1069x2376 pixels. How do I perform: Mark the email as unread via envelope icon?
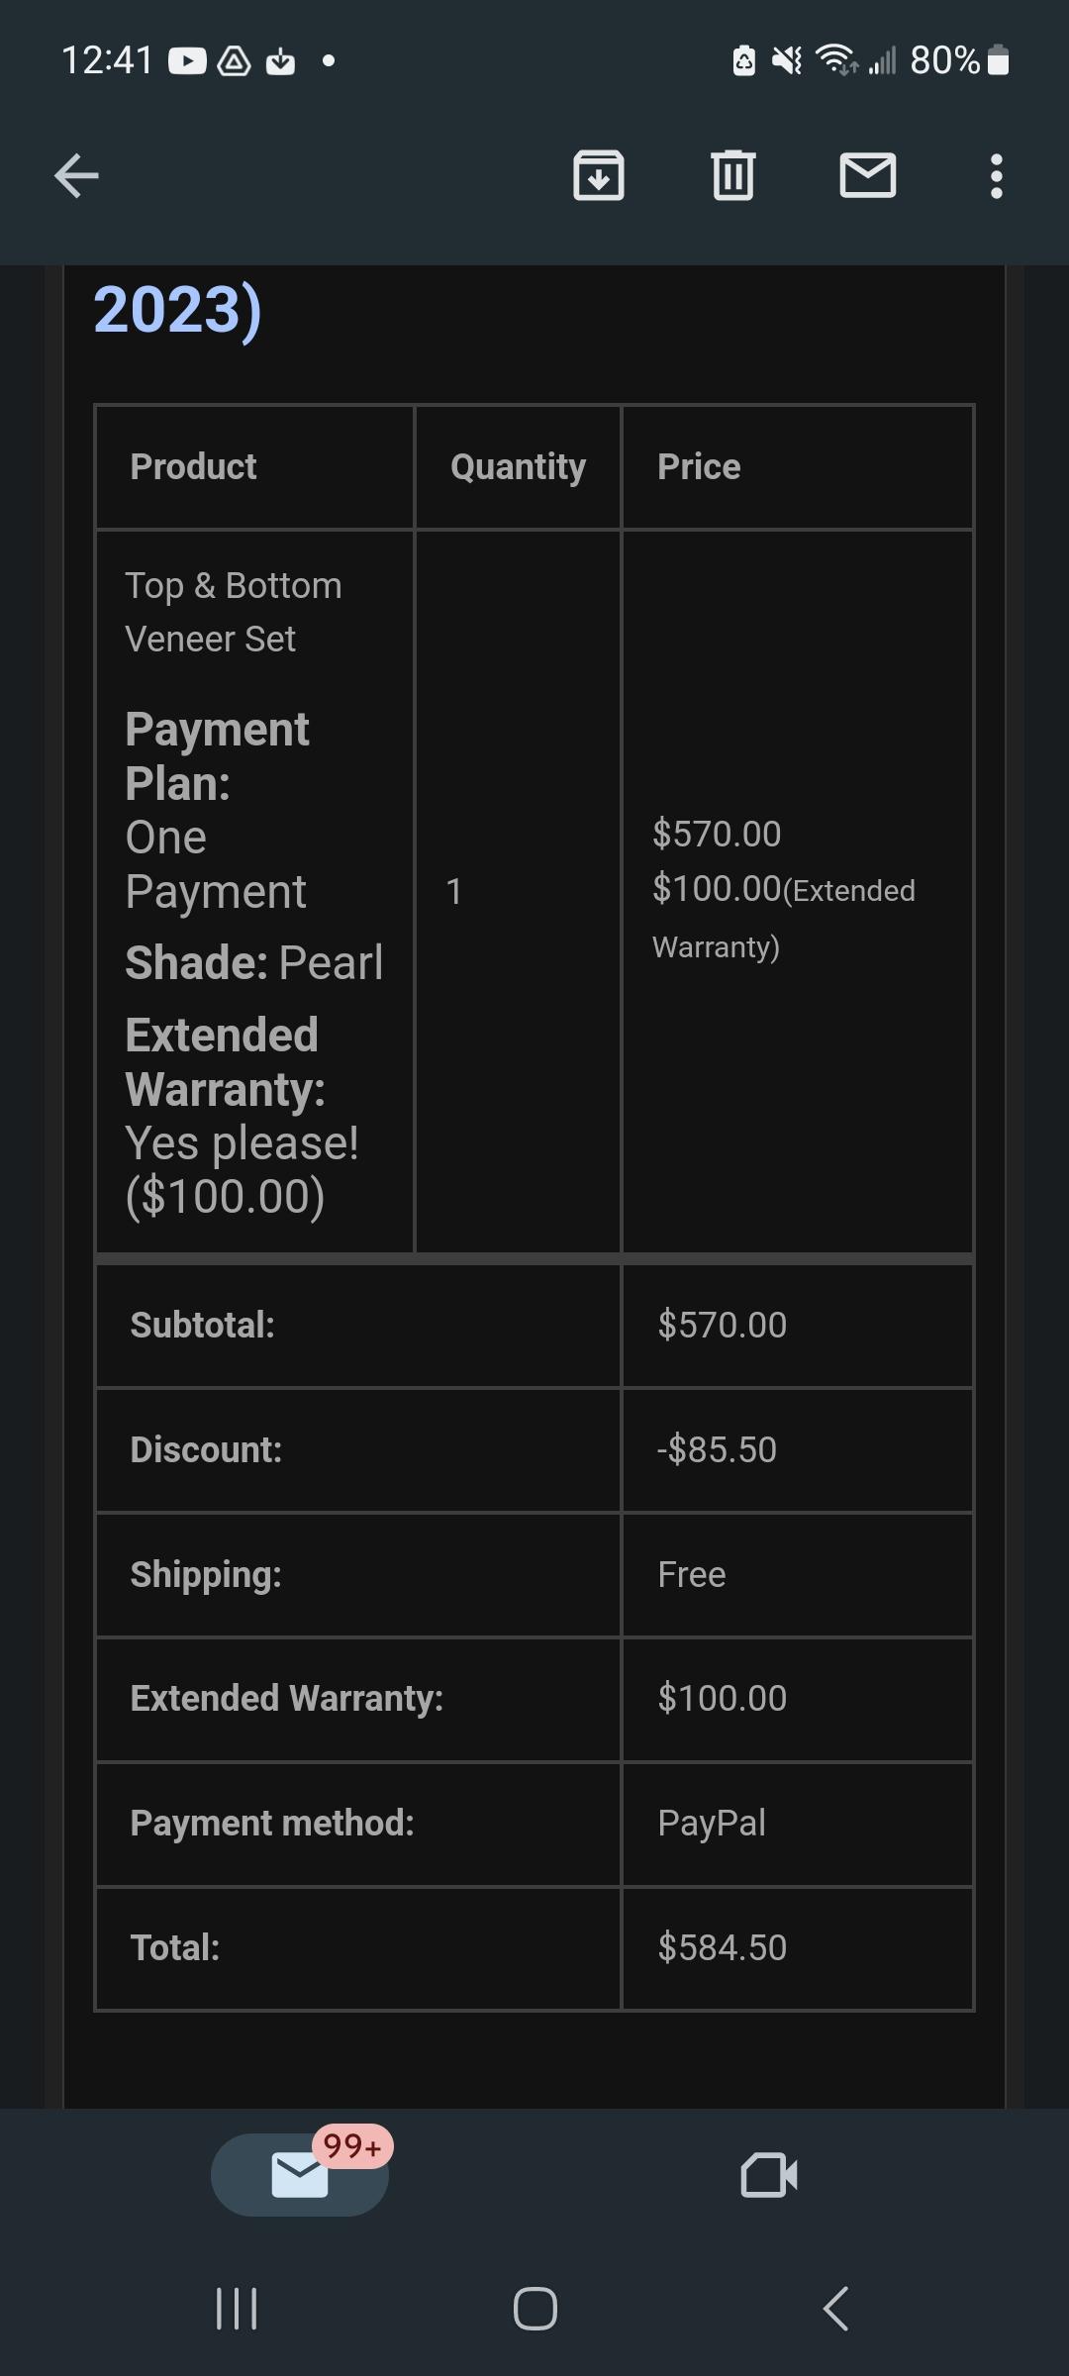click(868, 176)
